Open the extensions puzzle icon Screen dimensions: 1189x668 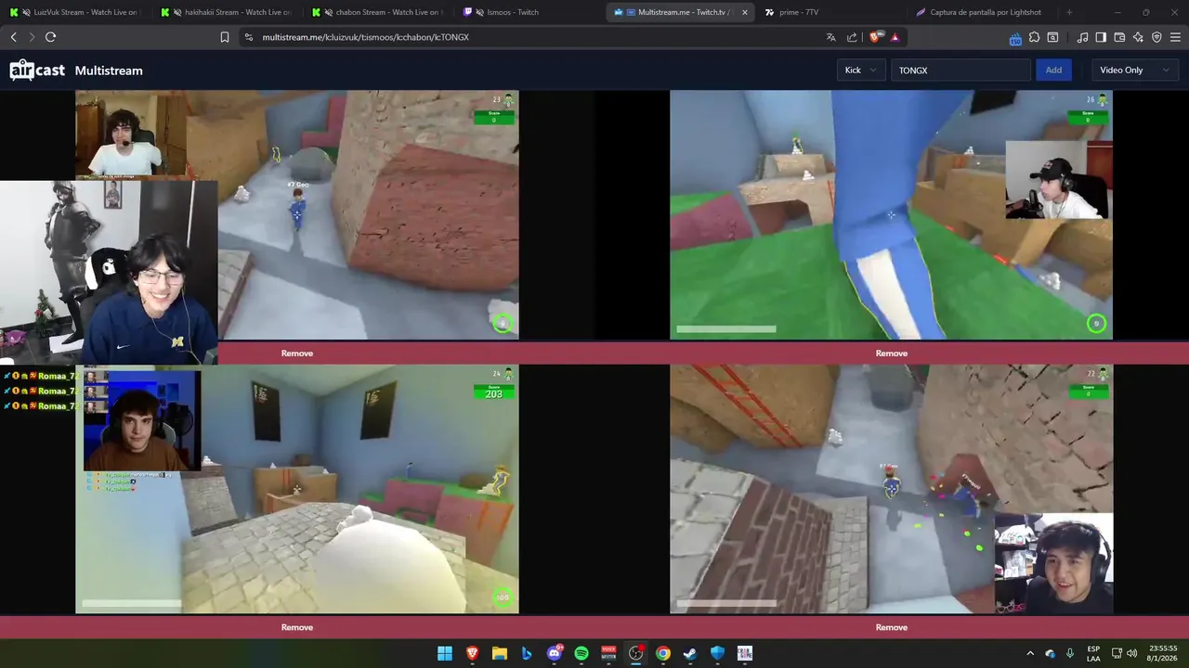click(1034, 37)
